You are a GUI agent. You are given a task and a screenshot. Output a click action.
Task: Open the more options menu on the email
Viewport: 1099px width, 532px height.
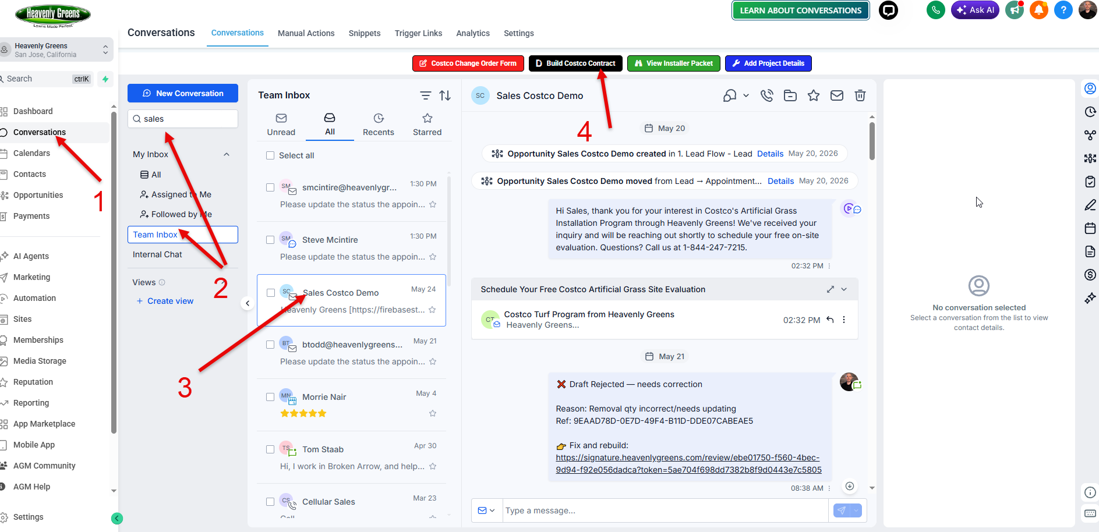point(844,320)
